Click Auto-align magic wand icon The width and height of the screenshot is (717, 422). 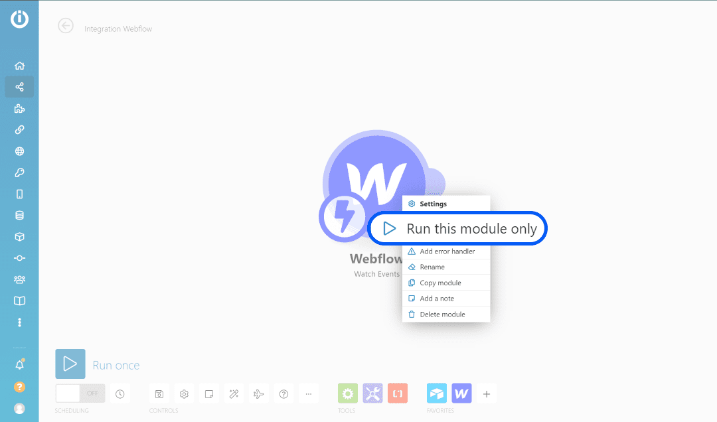coord(234,393)
